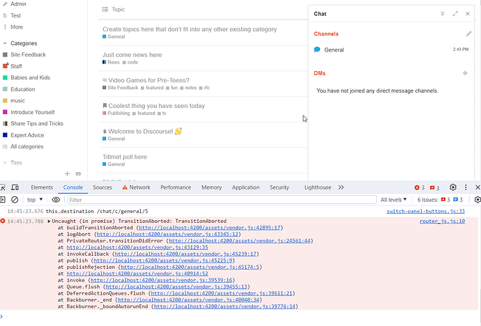Start a new DM with plus icon
Image resolution: width=481 pixels, height=326 pixels.
coord(465,73)
